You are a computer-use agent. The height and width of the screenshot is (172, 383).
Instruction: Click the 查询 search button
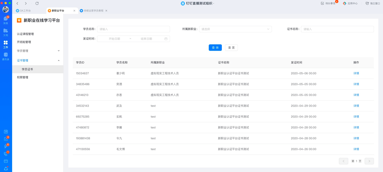(x=215, y=48)
